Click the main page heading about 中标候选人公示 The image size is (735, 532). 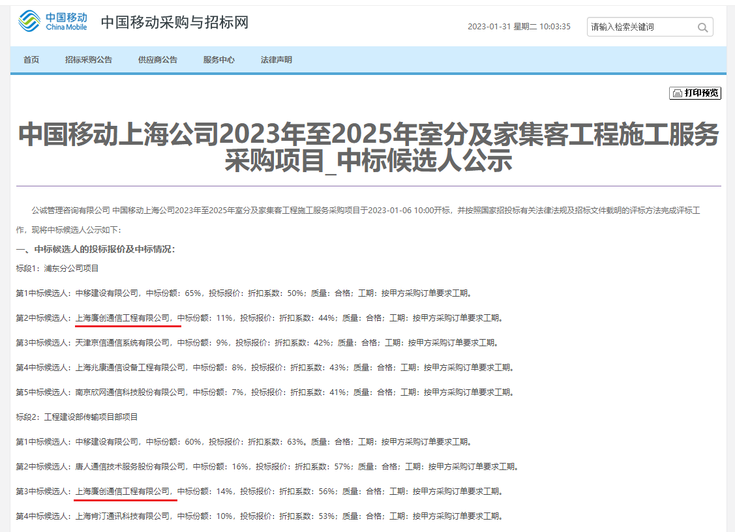368,147
